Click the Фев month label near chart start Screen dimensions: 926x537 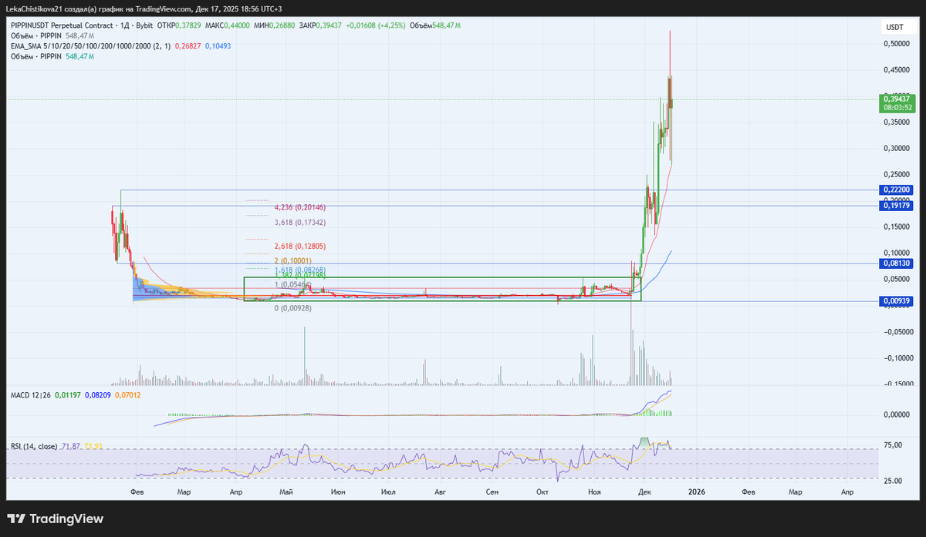[x=138, y=491]
